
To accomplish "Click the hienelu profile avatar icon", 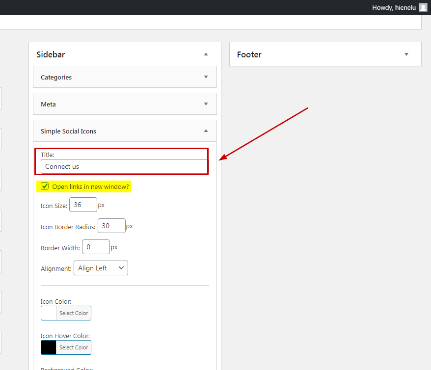I will pyautogui.click(x=423, y=7).
